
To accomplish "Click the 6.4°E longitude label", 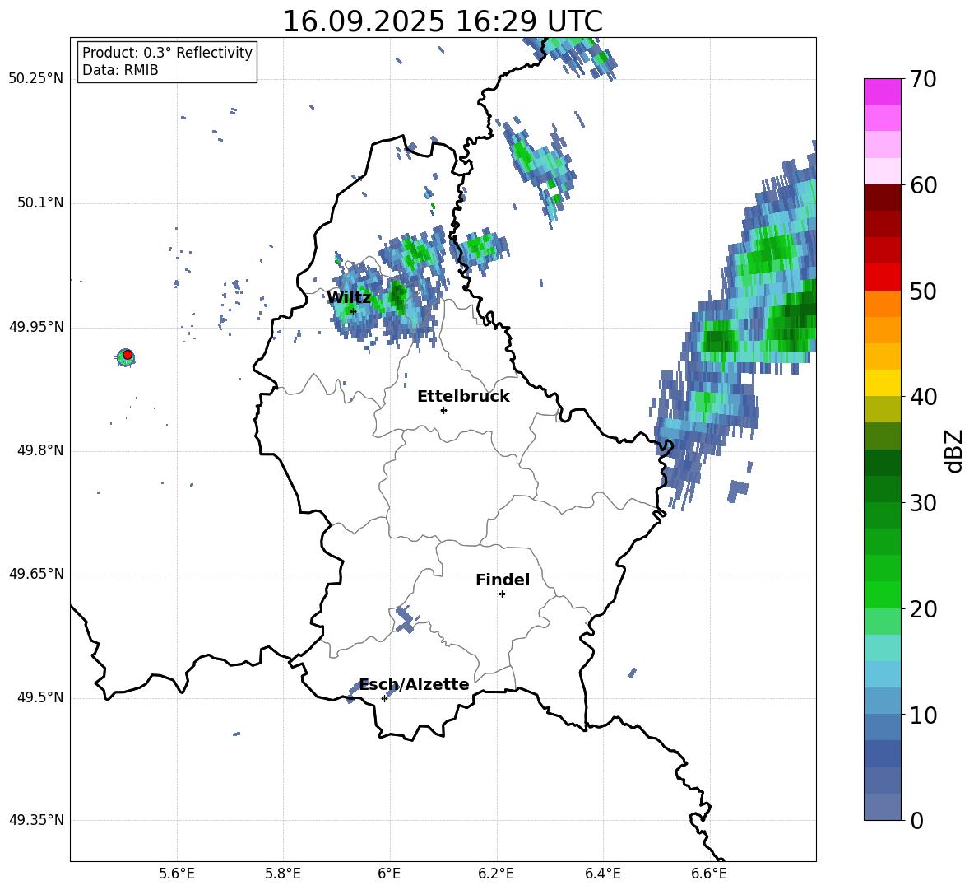I will [602, 874].
